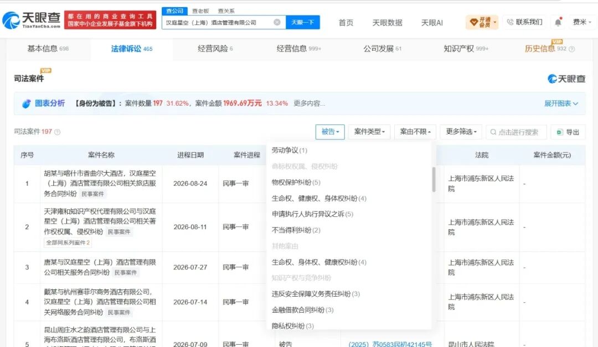Open the 知识产权 tab
This screenshot has width=598, height=347.
click(466, 49)
